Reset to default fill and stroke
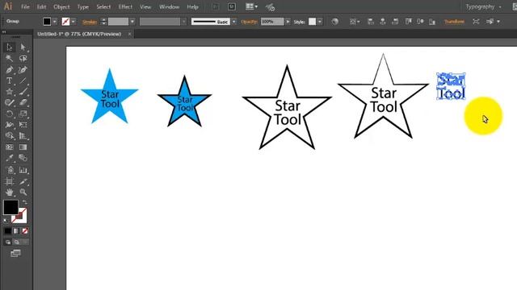517x290 pixels. 6,221
